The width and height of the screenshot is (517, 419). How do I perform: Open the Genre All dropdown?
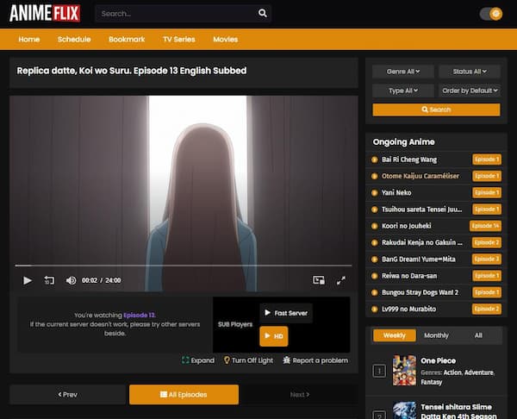(403, 72)
